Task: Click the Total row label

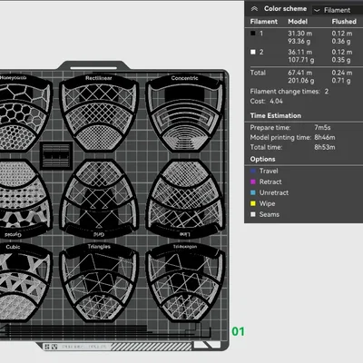Action: point(258,73)
